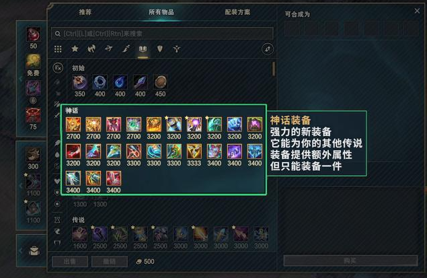Focus the item search field

tap(162, 34)
